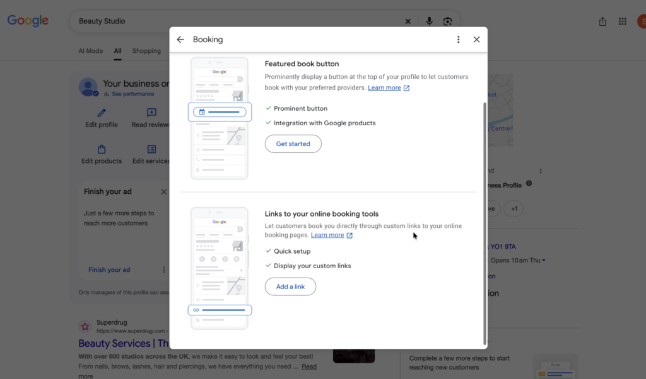Screen dimensions: 646x379
Task: Open Superdrug Beauty Services result title
Action: 124,343
